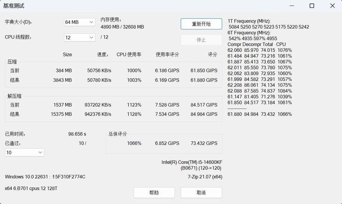Maximize the 基准测试 window
The width and height of the screenshot is (342, 204).
pos(312,6)
